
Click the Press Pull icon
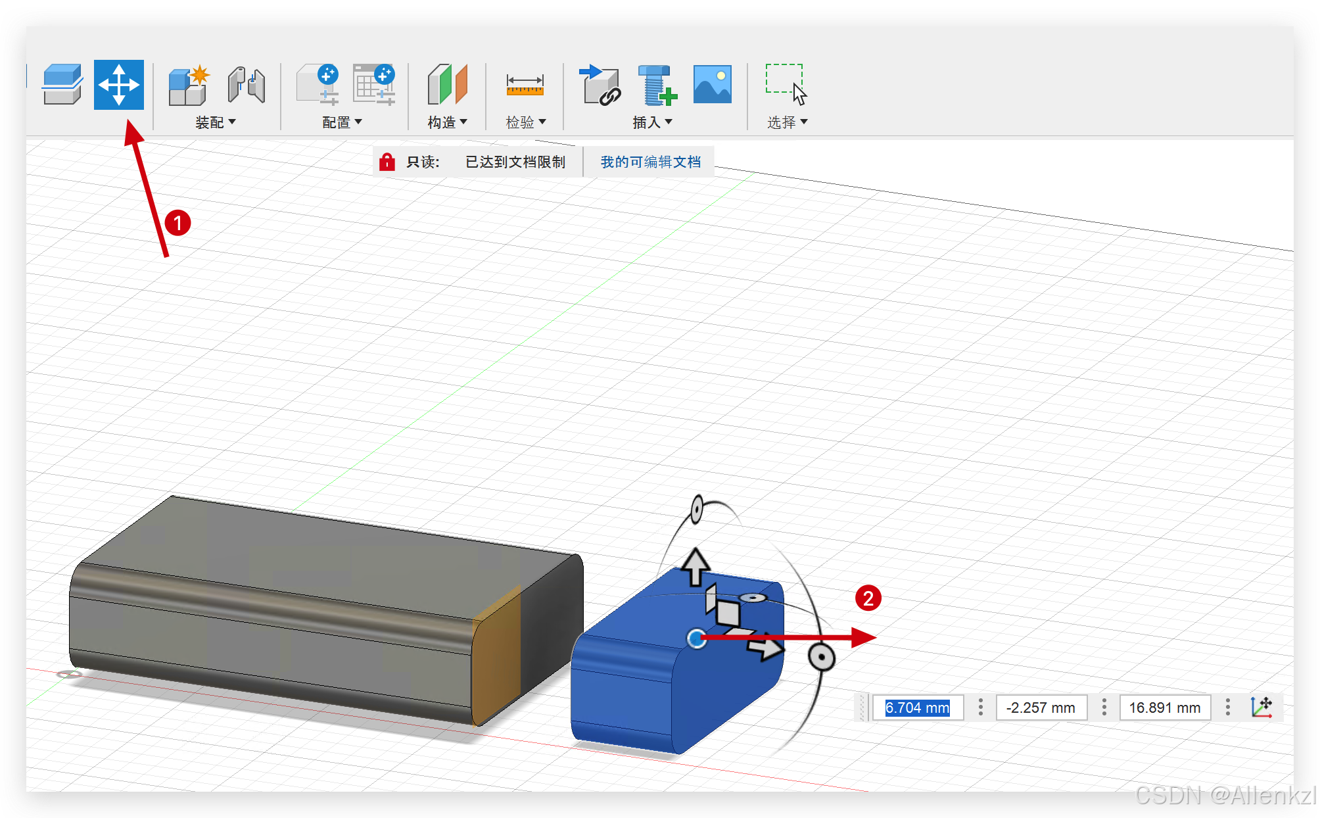click(x=62, y=85)
